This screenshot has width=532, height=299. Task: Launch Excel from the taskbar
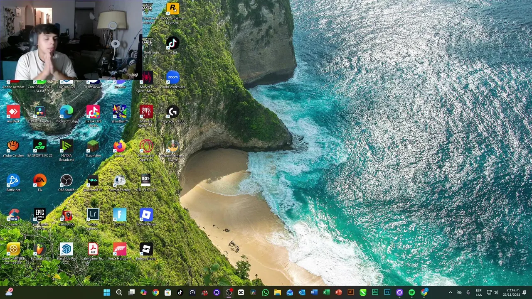click(x=326, y=292)
